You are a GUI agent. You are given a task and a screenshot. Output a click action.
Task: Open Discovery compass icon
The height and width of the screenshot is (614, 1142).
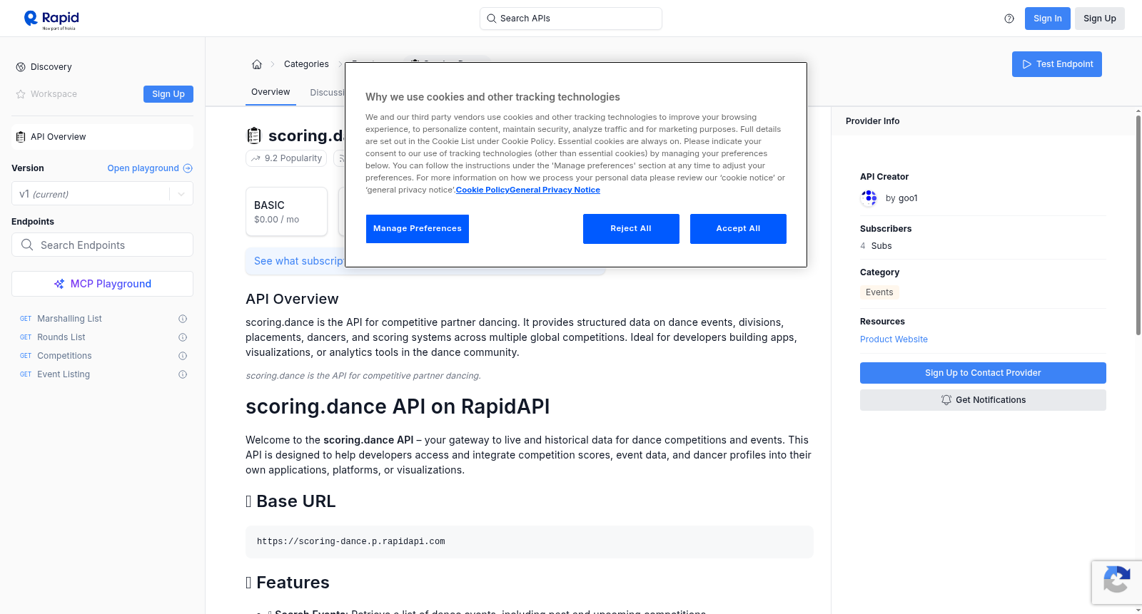point(21,67)
